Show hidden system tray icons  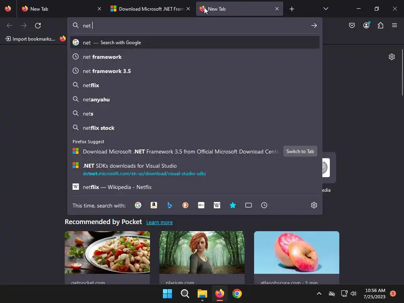point(319,294)
